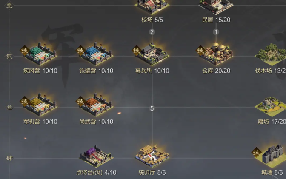This screenshot has height=179, width=286.
Task: Click the 技 skill badge on 城墙
Action: click(x=256, y=152)
